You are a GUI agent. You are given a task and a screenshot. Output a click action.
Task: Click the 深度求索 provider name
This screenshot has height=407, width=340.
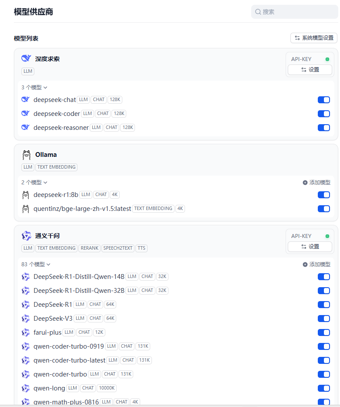pyautogui.click(x=47, y=59)
